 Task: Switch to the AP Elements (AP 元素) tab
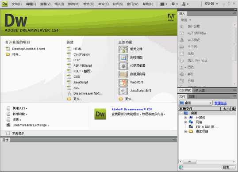(200, 90)
